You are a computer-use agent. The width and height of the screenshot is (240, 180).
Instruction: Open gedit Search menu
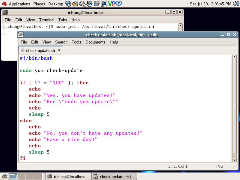[61, 42]
